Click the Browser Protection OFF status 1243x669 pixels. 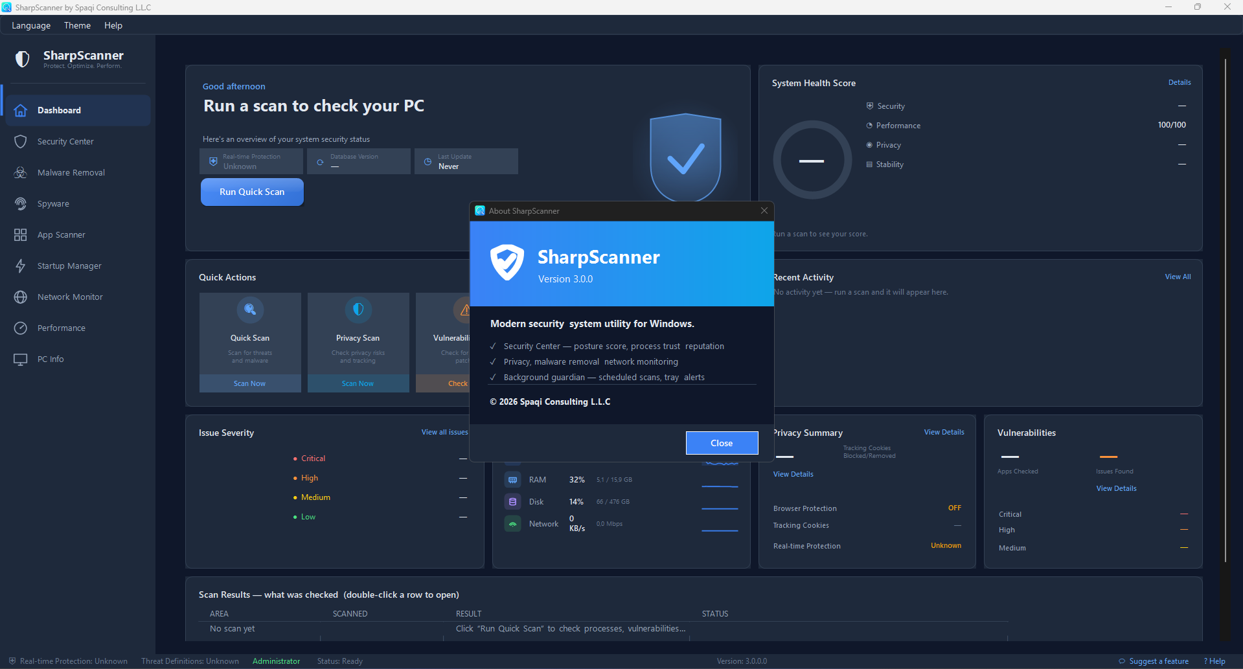955,508
